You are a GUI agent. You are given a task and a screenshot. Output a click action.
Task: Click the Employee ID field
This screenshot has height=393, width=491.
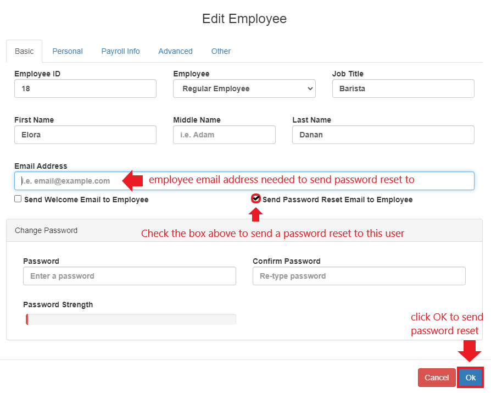(x=85, y=88)
